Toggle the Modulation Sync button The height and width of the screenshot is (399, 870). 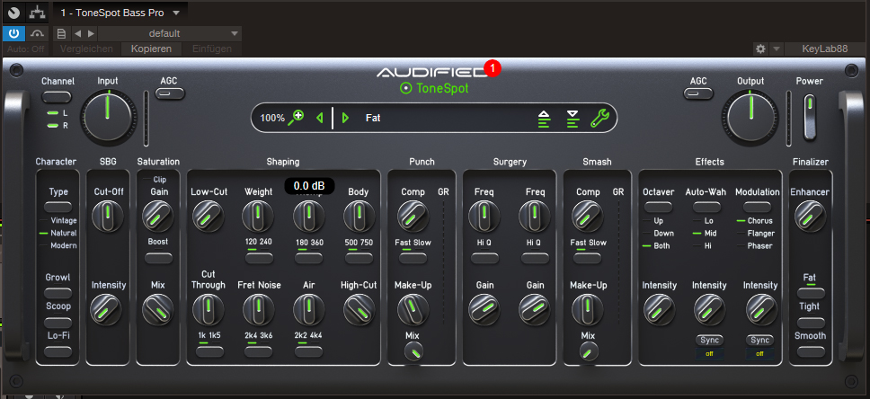click(x=760, y=341)
